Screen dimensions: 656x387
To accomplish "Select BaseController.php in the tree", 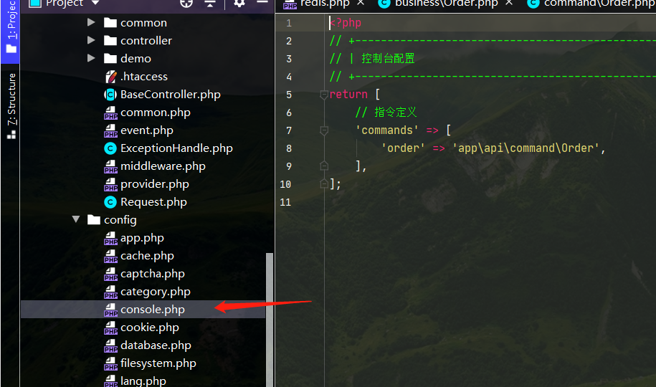I will tap(171, 95).
